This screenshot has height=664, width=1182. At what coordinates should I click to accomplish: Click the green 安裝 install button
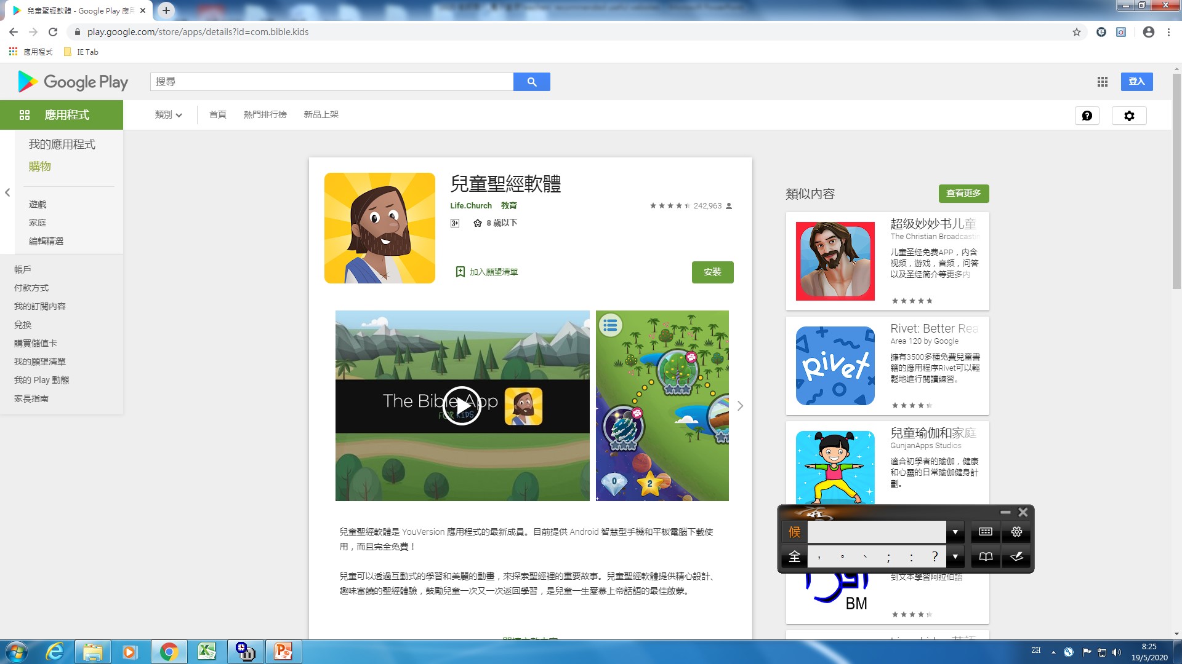coord(712,272)
